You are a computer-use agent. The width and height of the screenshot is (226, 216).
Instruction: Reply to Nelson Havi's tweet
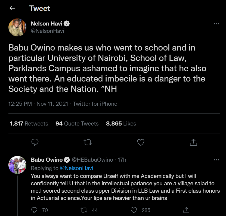click(35, 142)
